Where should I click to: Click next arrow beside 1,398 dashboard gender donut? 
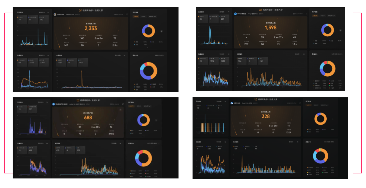(340, 30)
